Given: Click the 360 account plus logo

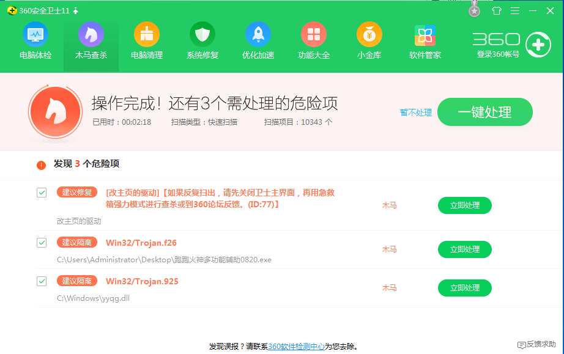Looking at the screenshot, I should [x=538, y=45].
